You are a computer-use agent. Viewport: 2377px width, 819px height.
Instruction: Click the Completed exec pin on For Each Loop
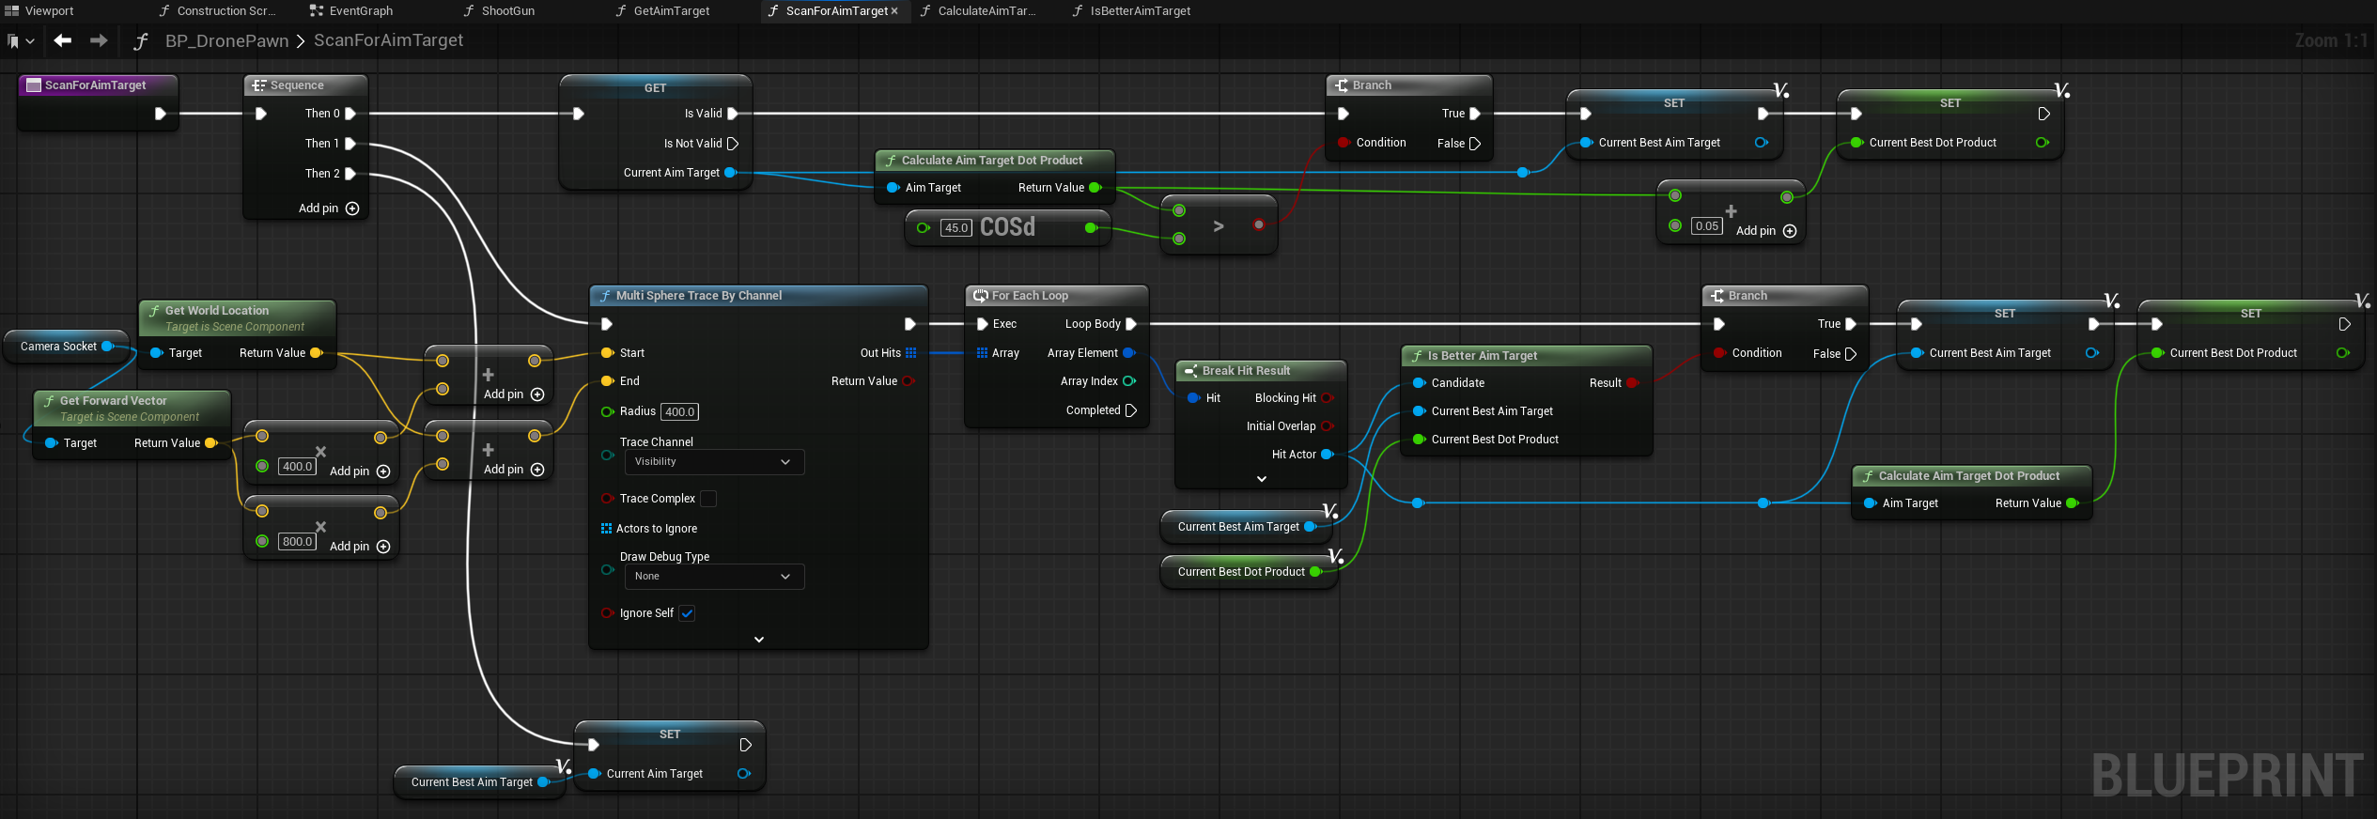(1131, 410)
